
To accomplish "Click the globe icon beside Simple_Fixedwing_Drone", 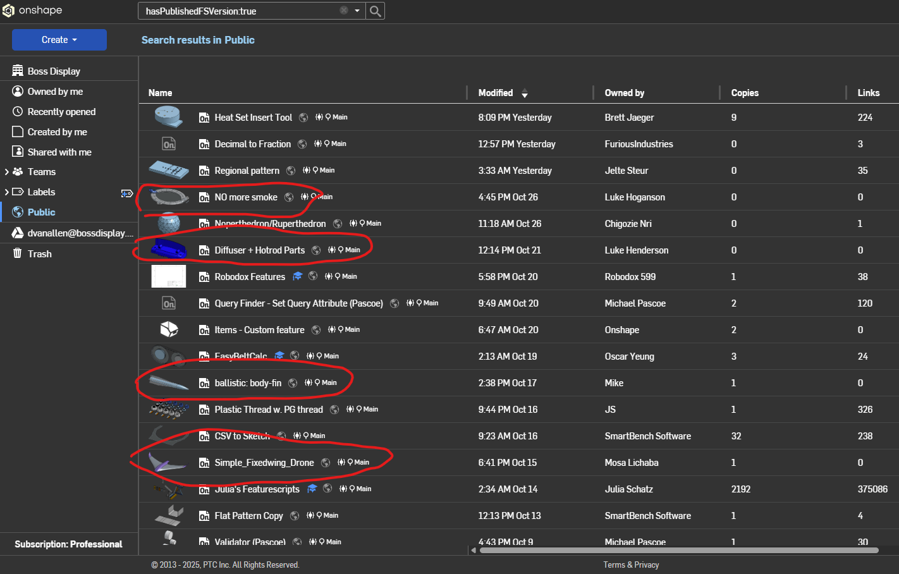I will click(326, 463).
